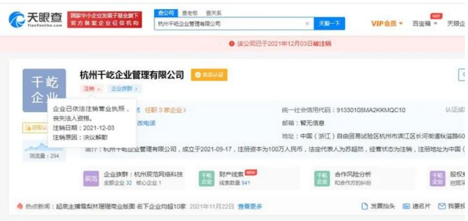The height and width of the screenshot is (221, 468).
Task: Click the 浏览量：294 label
Action: pos(44,156)
